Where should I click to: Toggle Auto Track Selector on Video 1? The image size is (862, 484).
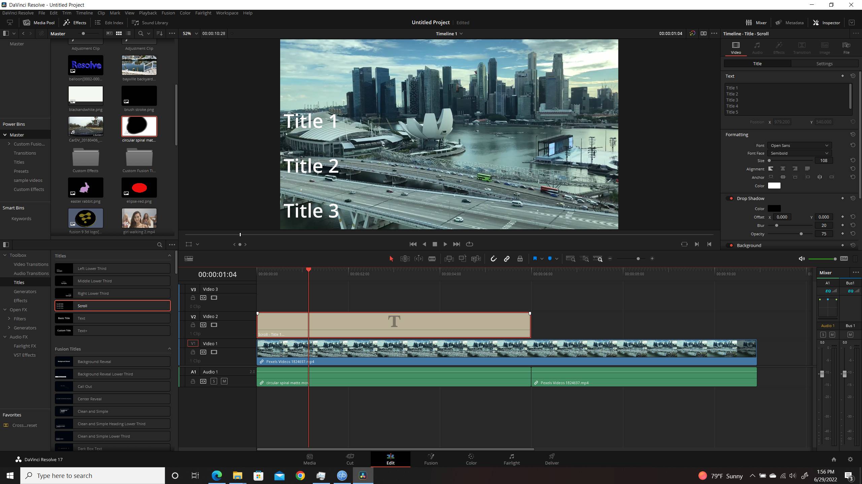[203, 352]
